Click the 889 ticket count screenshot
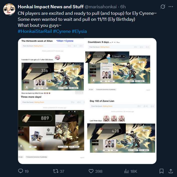The height and width of the screenshot is (177, 177). point(51,130)
